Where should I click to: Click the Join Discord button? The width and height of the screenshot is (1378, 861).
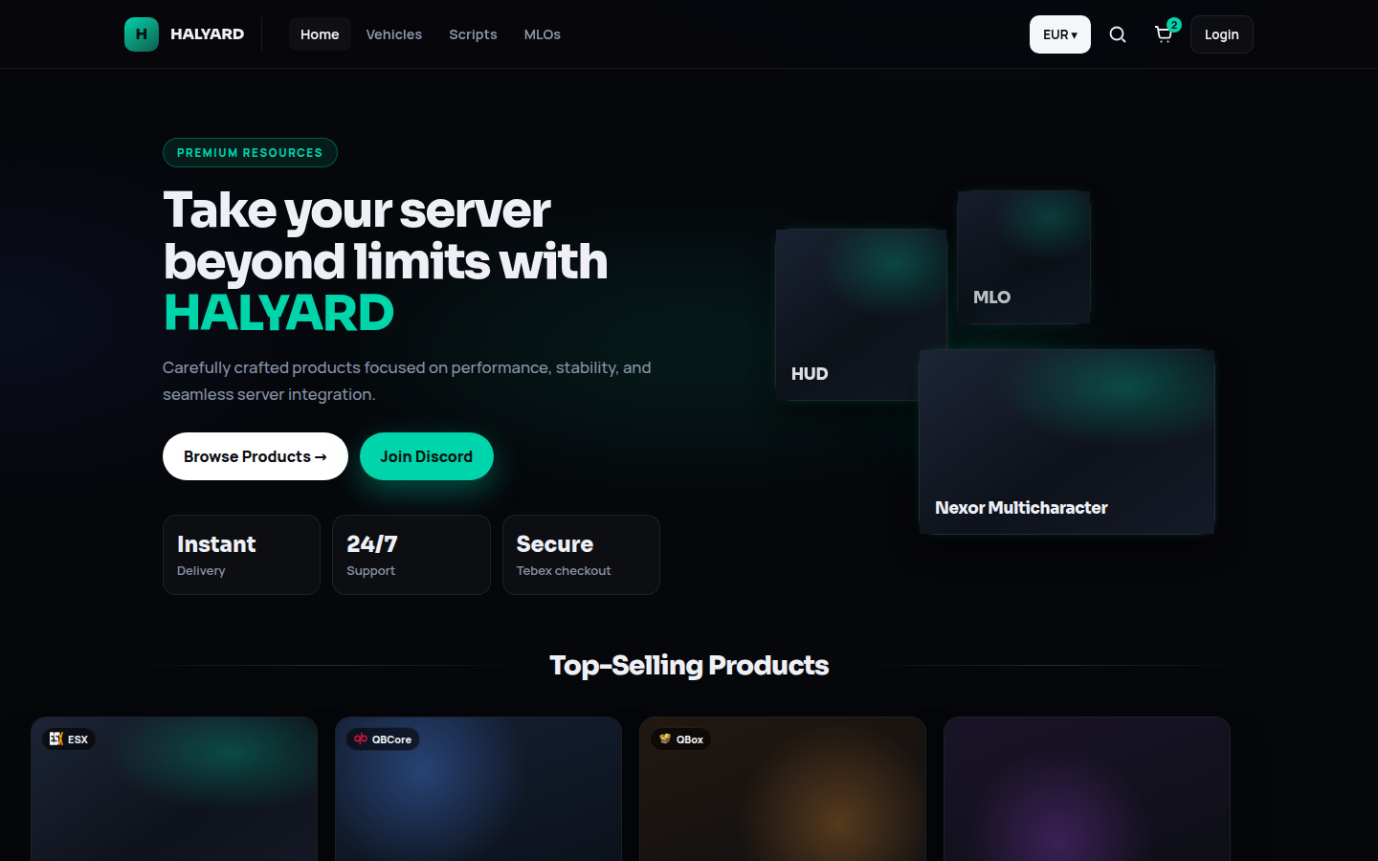click(x=427, y=456)
